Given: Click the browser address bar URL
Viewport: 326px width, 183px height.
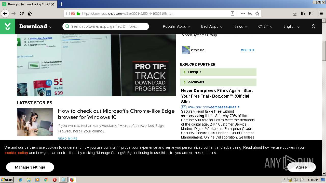Looking at the screenshot, I should pyautogui.click(x=128, y=13).
